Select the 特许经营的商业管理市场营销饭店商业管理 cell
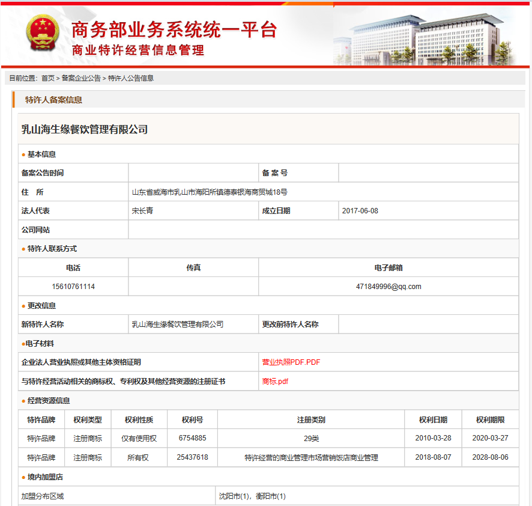This screenshot has height=506, width=532. click(x=311, y=458)
